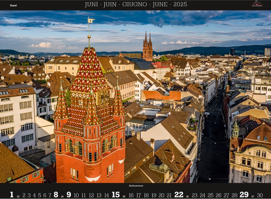Pick date 29 on the calendar strip
The height and width of the screenshot is (199, 271).
244,195
